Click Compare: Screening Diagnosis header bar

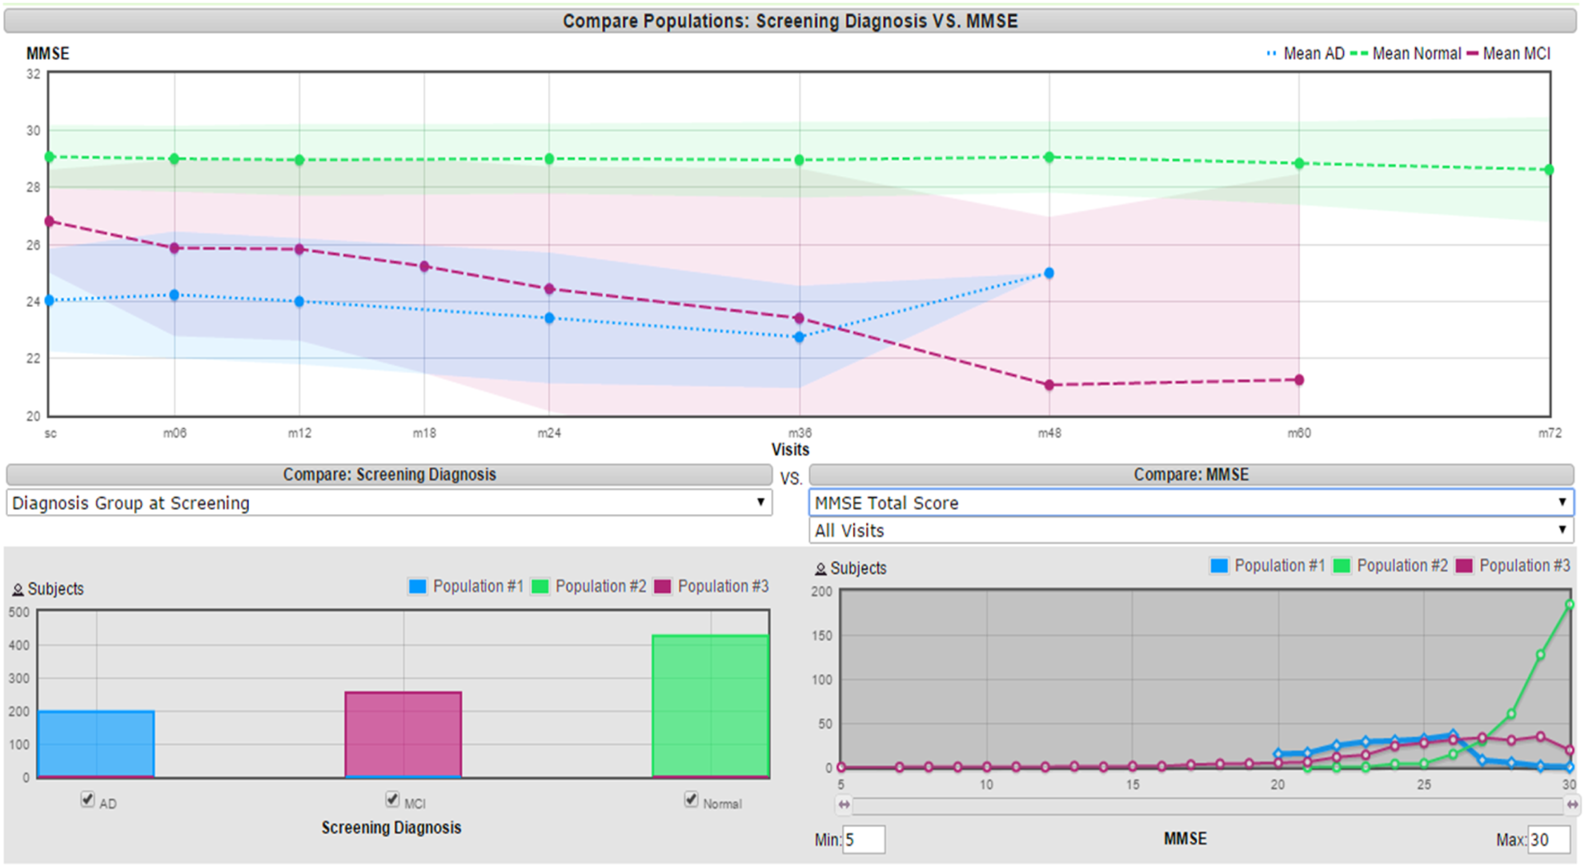(389, 475)
